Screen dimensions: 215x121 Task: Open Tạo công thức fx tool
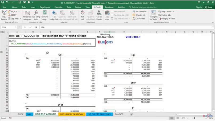pos(36,15)
